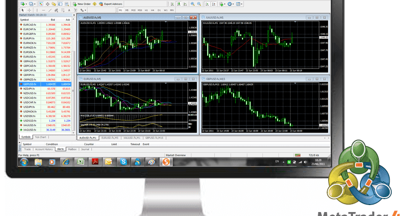
Task: Open Internet Explorer from taskbar
Action: coord(66,162)
